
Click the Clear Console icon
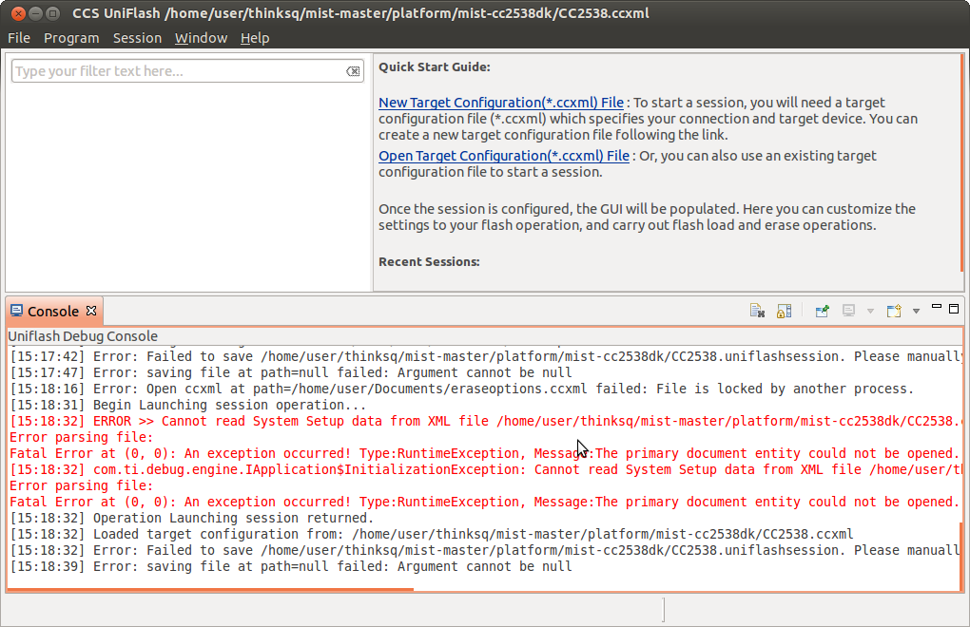757,311
